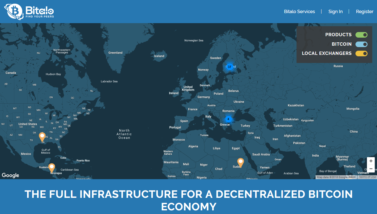
Task: Click the Iceland map label
Action: (159, 56)
